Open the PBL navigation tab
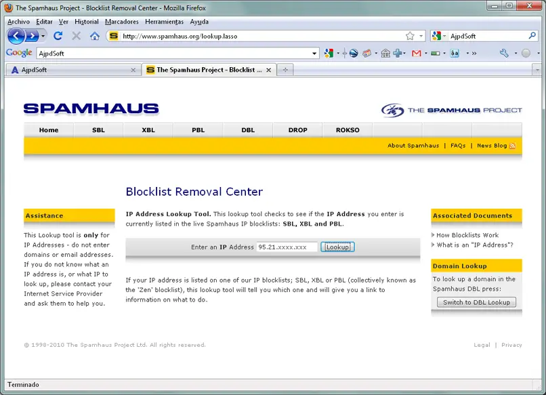 click(x=198, y=130)
